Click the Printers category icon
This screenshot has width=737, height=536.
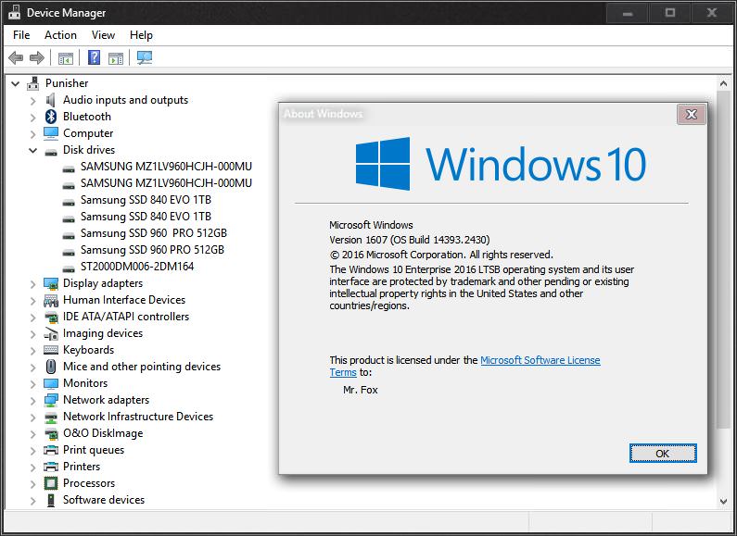point(51,467)
